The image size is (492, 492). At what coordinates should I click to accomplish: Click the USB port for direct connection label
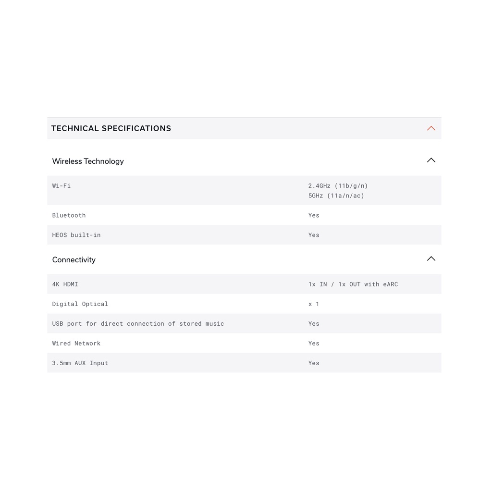click(138, 324)
